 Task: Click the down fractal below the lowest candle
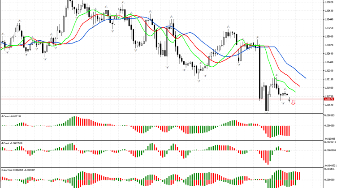tap(267, 113)
